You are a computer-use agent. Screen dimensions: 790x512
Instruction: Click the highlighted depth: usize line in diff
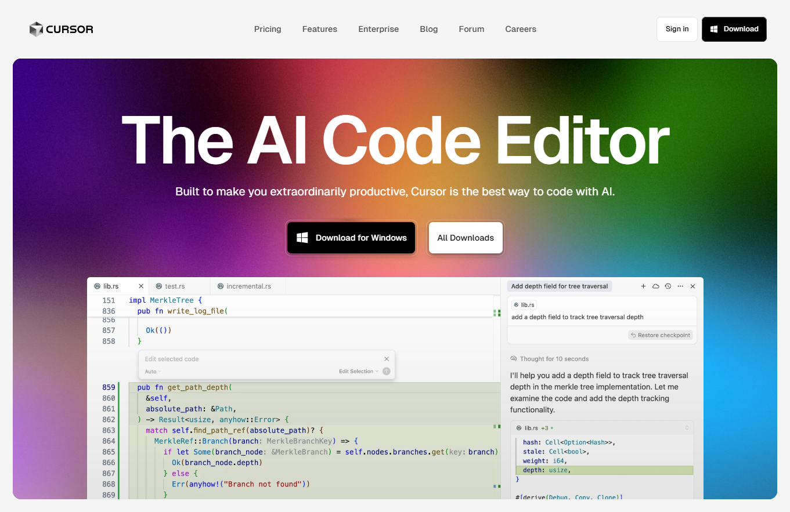(x=604, y=470)
